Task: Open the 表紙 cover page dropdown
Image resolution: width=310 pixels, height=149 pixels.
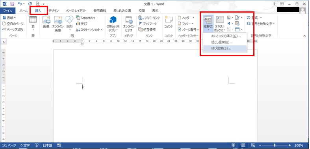Action: (x=9, y=18)
